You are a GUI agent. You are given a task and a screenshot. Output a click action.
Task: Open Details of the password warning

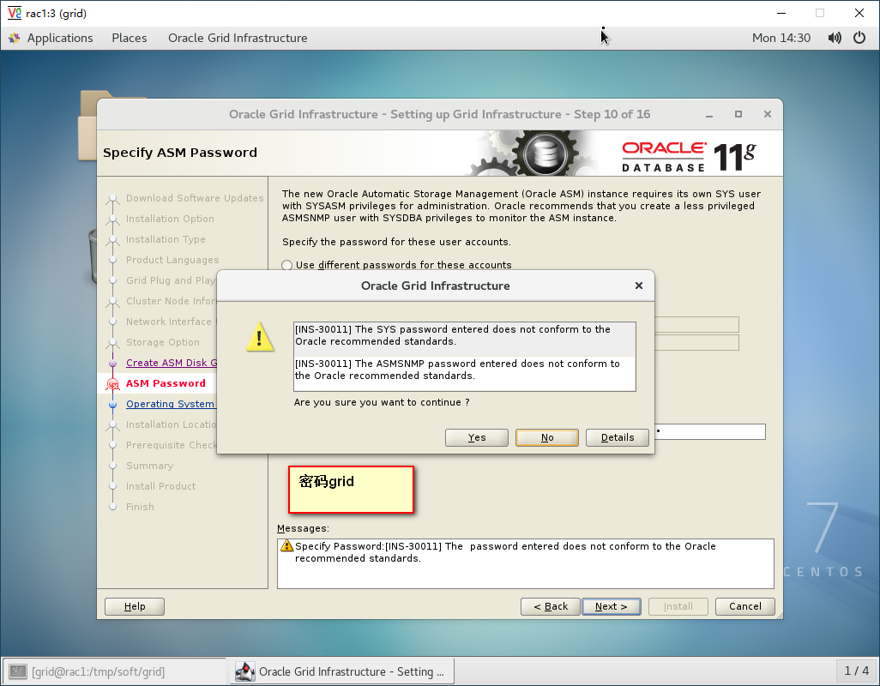tap(618, 437)
